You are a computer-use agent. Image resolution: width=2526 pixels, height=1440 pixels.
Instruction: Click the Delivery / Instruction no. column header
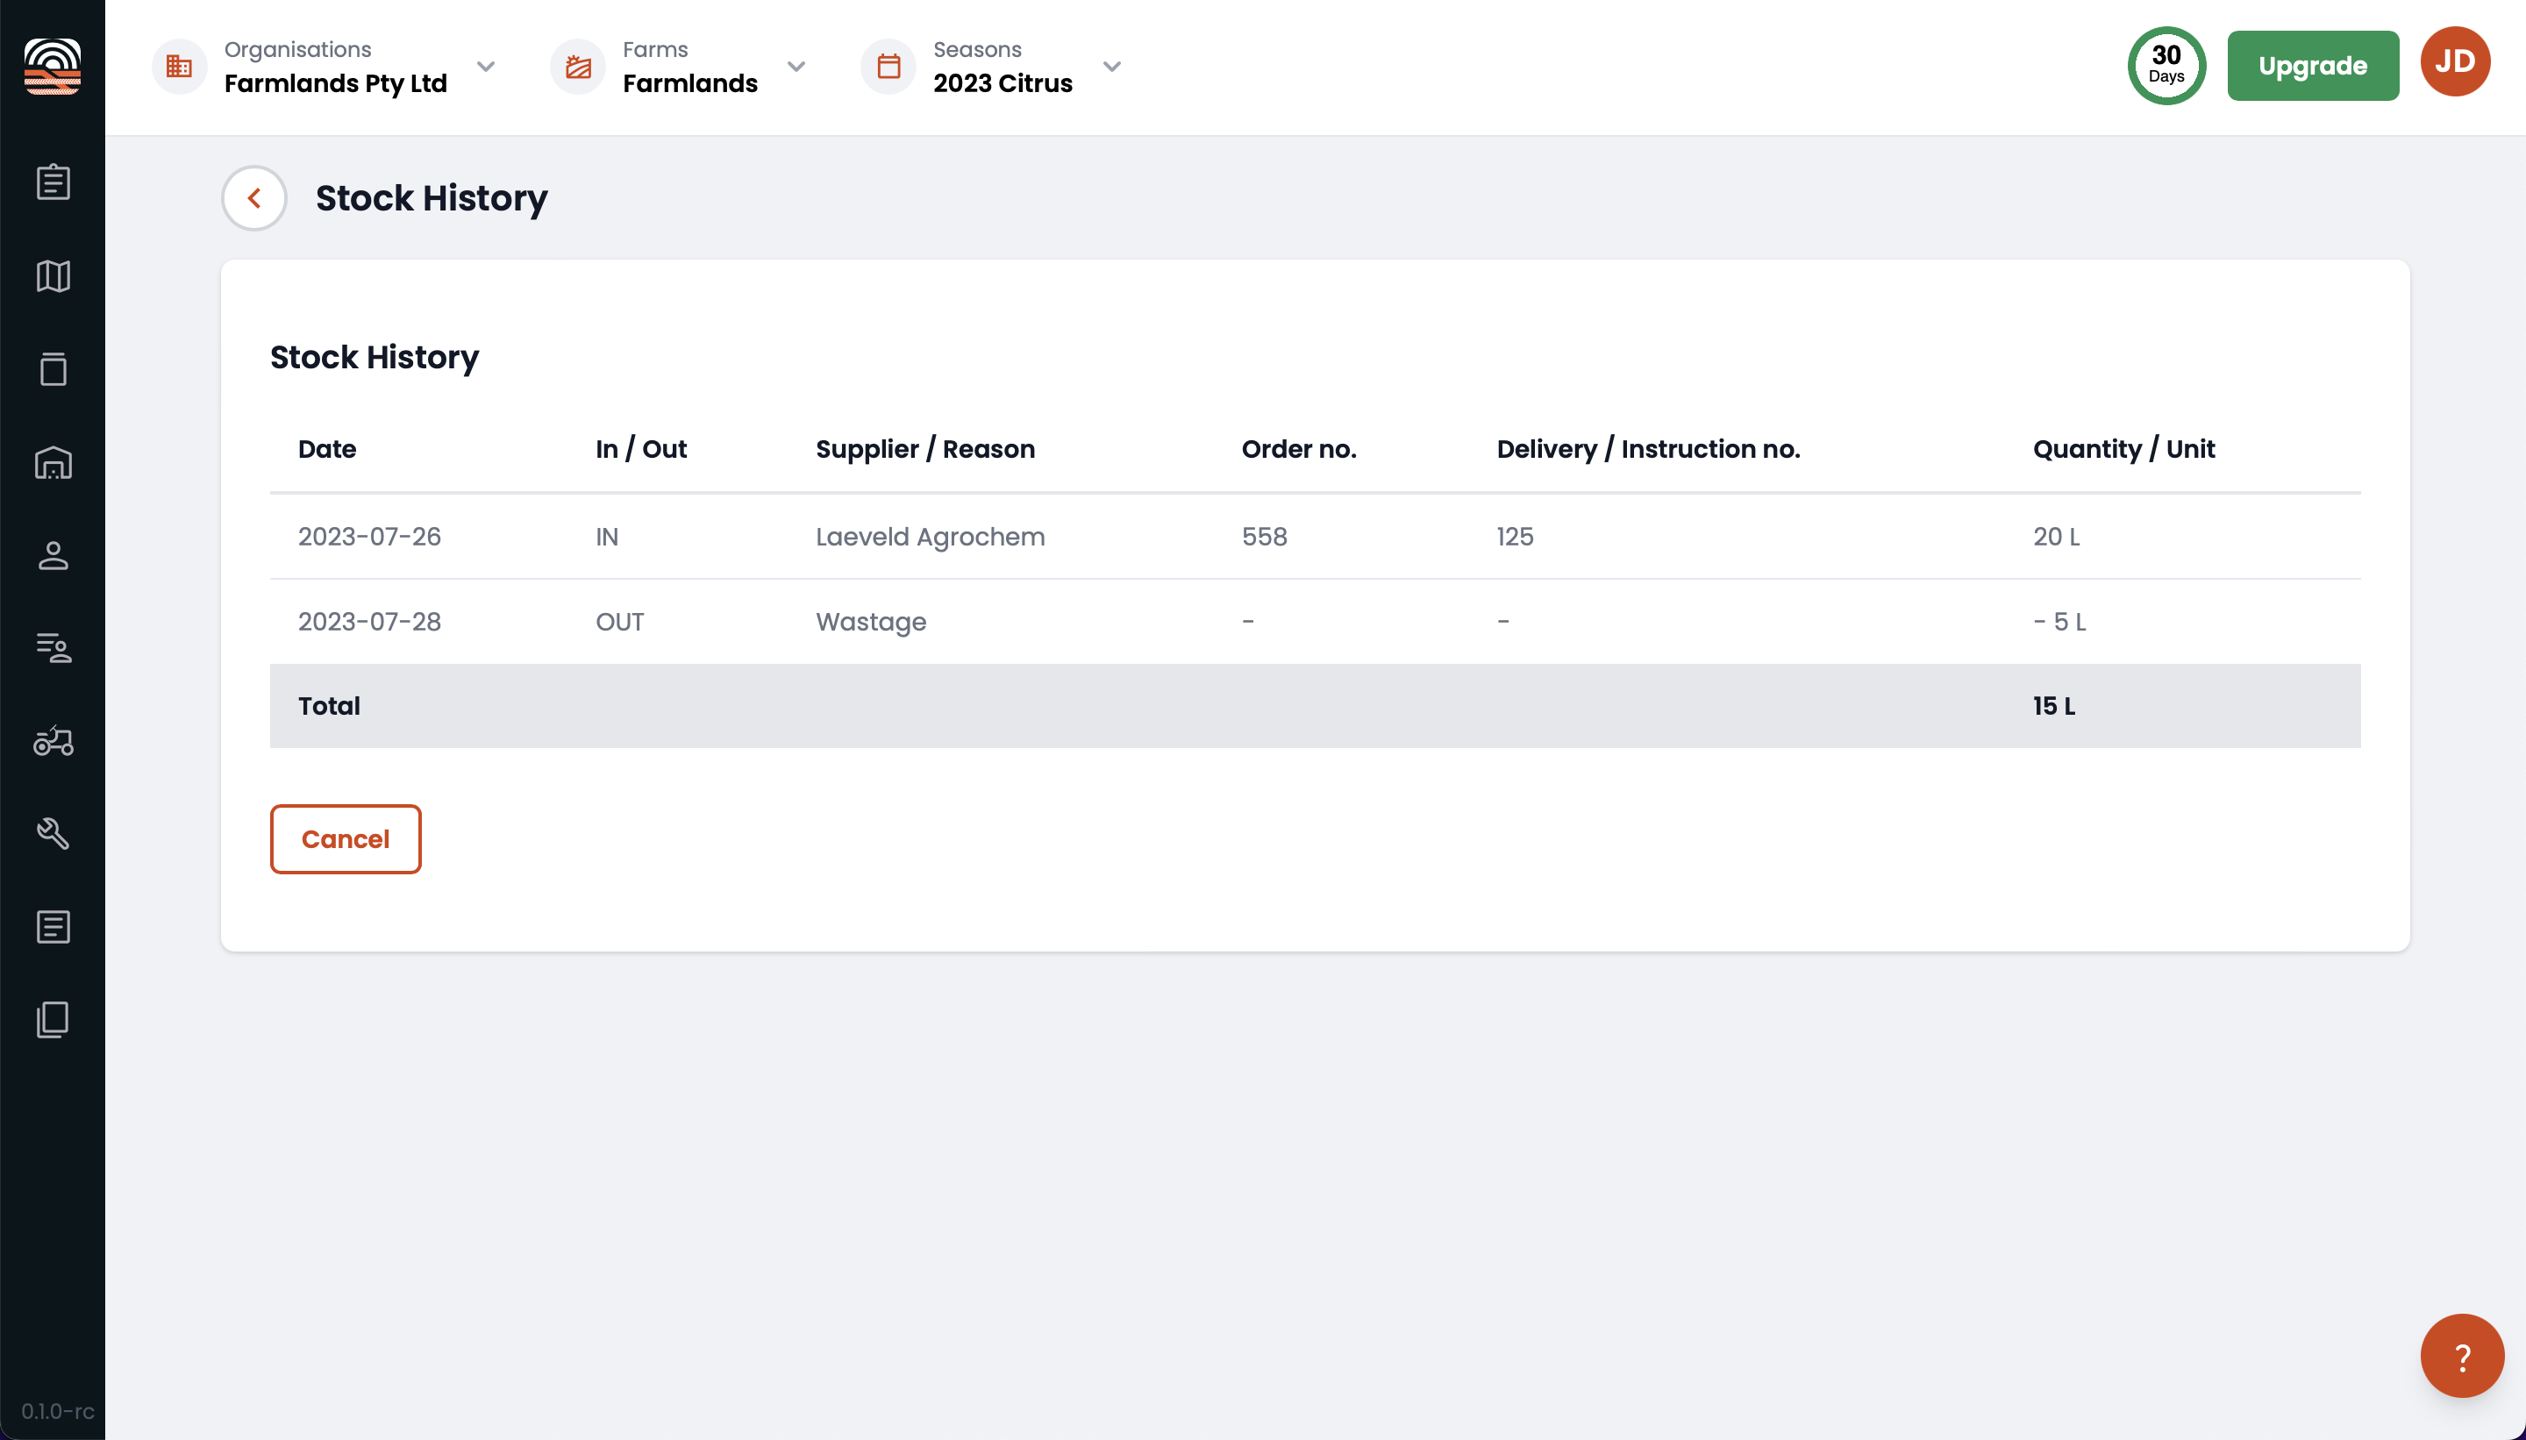[x=1648, y=449]
